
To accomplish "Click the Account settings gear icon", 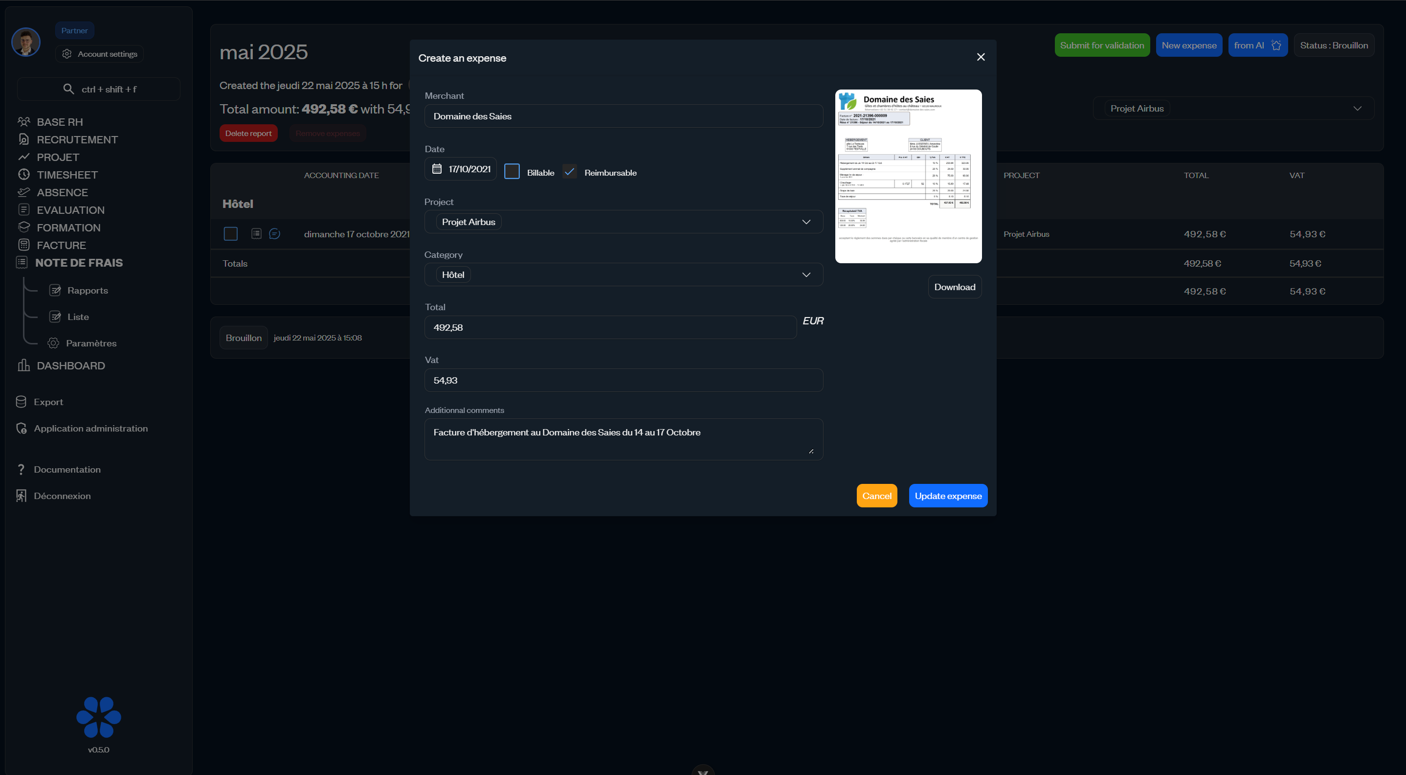I will pyautogui.click(x=67, y=53).
